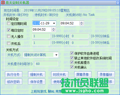Image resolution: width=120 pixels, height=95 pixels.
Task: Click the 开机后 hours input field
Action: [x=41, y=43]
